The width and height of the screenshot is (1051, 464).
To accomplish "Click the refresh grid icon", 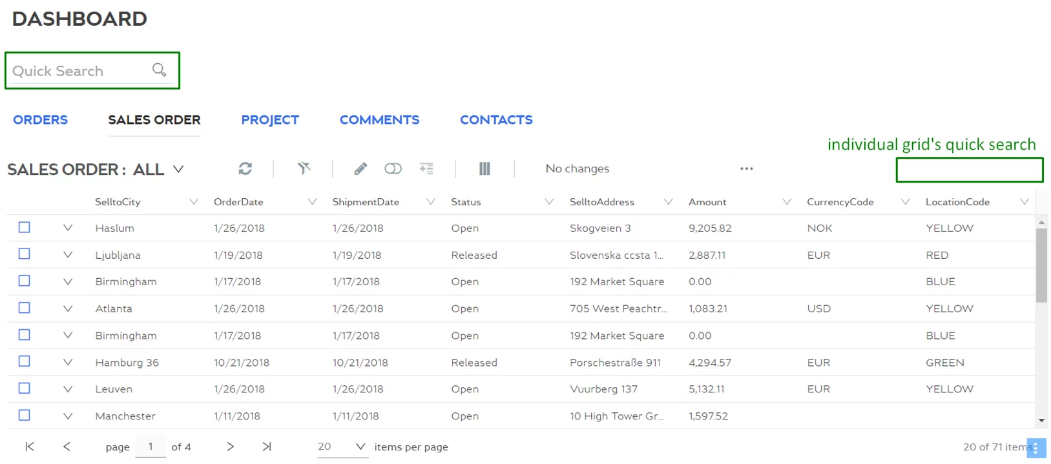I will [245, 168].
